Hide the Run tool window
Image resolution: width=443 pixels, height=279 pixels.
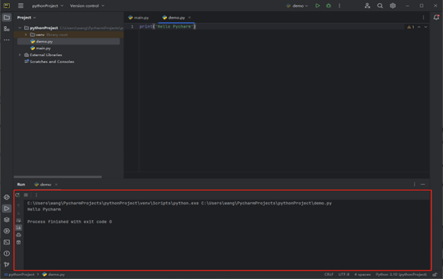423,184
